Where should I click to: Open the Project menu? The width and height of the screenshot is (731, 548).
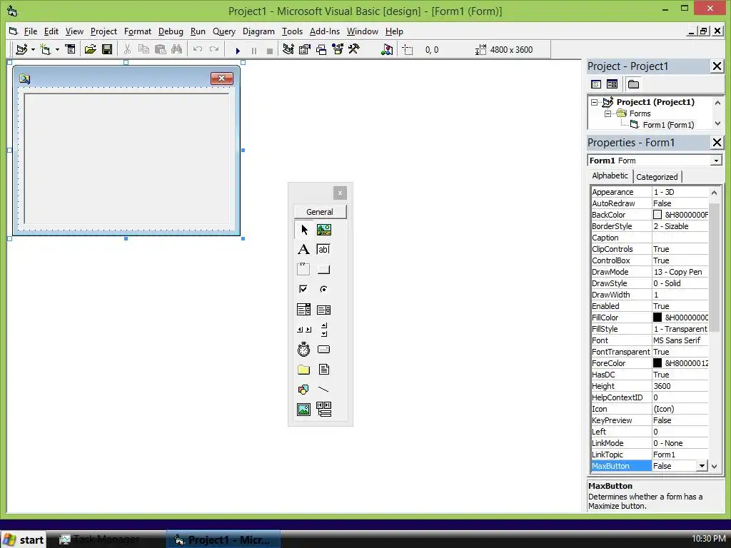[x=104, y=31]
